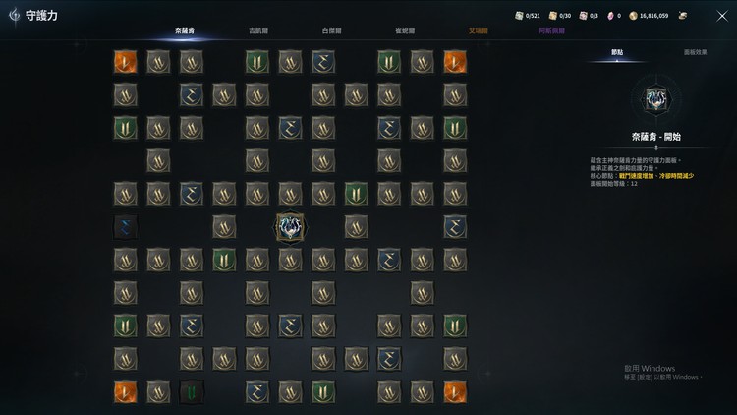Click the orange node in the bottom-right corner
This screenshot has width=737, height=415.
click(x=455, y=392)
